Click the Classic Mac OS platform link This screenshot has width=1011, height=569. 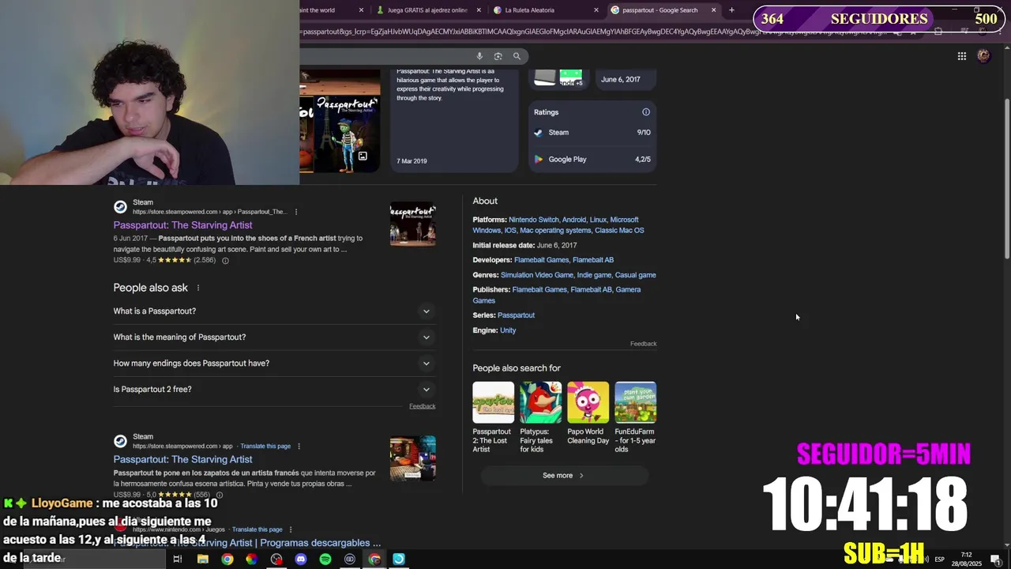click(619, 231)
